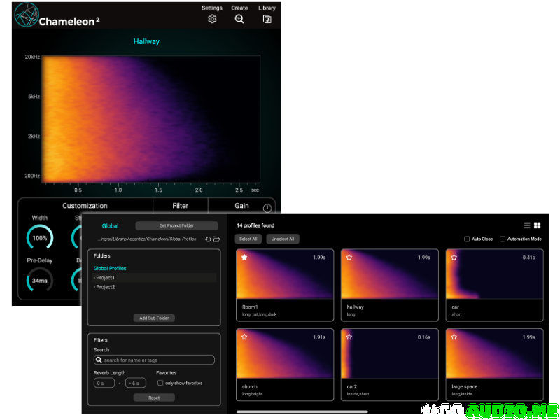The image size is (560, 420).
Task: Switch to list view of profiles
Action: (527, 225)
